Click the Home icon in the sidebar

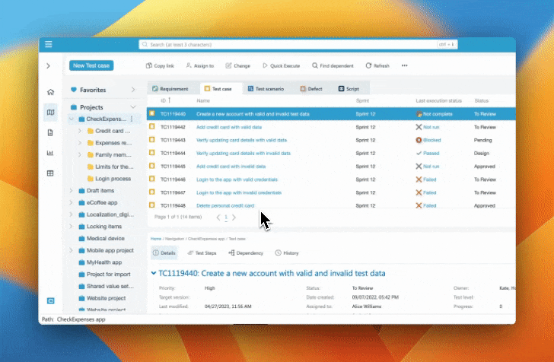[x=50, y=91]
